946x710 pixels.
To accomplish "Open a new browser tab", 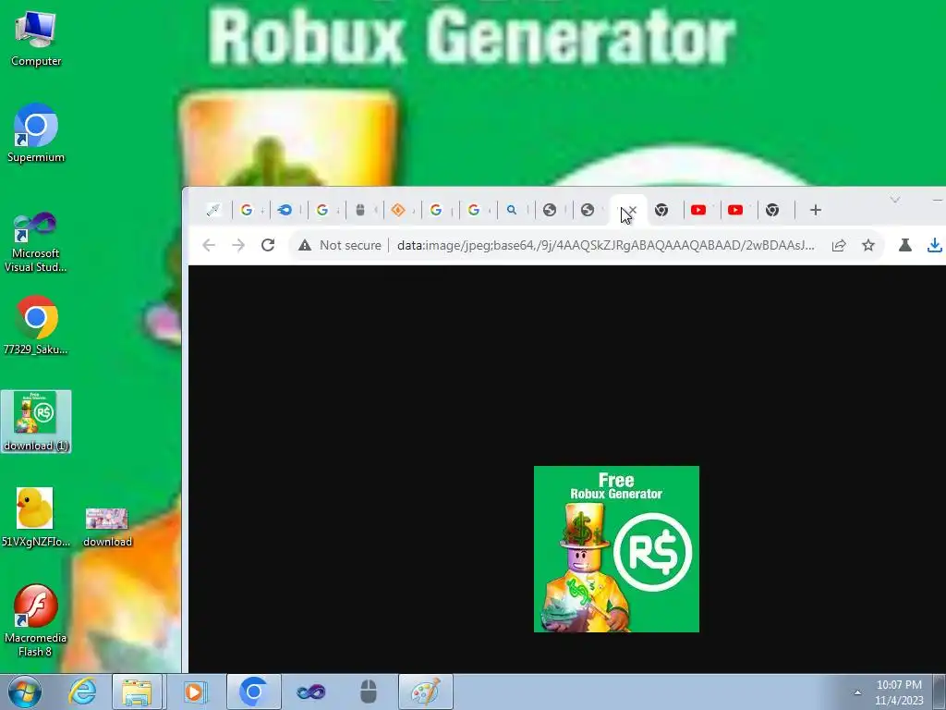I will 816,210.
